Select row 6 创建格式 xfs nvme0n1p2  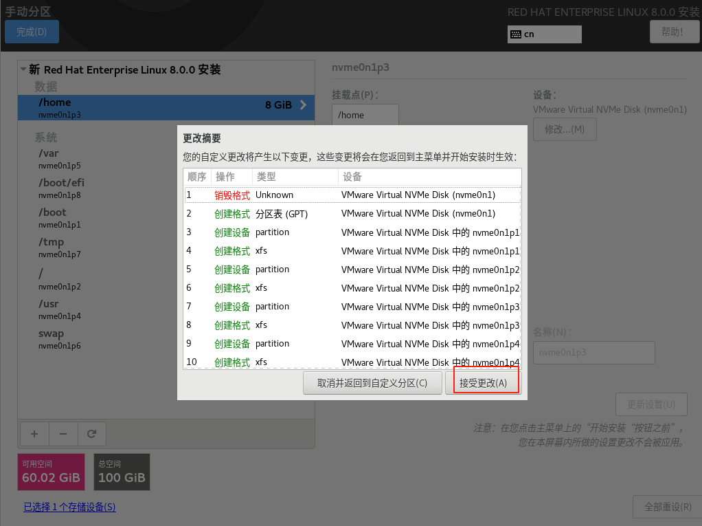(x=352, y=288)
